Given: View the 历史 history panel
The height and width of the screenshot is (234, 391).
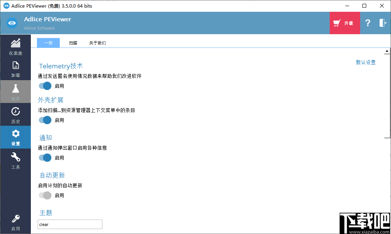Looking at the screenshot, I should tap(15, 114).
